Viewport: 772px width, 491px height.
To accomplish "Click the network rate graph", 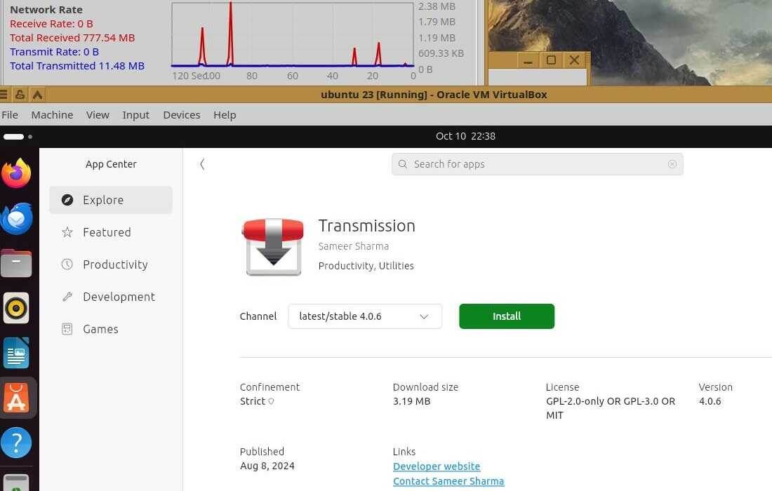I will pos(293,35).
